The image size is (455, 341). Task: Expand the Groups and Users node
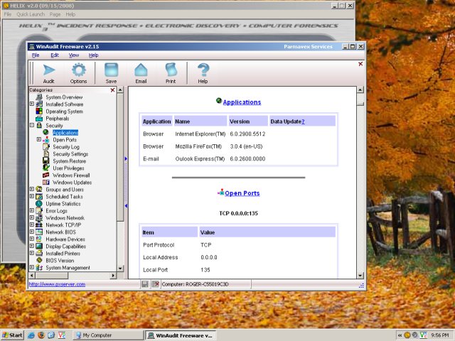coord(31,190)
